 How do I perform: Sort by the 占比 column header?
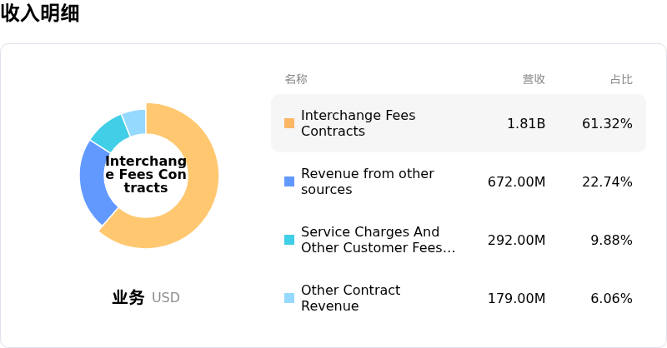click(621, 79)
